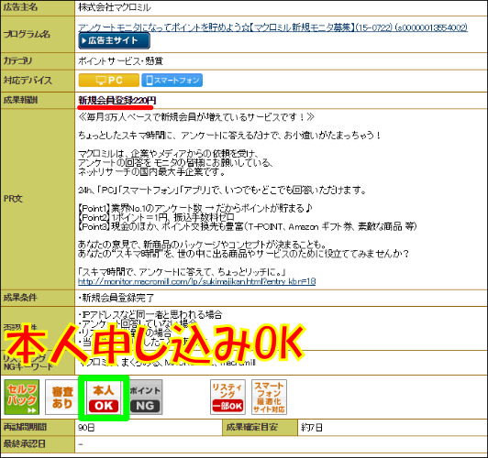Click the 90日 revisit period value
The image size is (488, 458).
click(x=86, y=428)
